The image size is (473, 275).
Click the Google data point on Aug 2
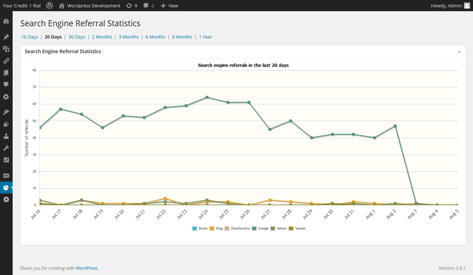[395, 126]
